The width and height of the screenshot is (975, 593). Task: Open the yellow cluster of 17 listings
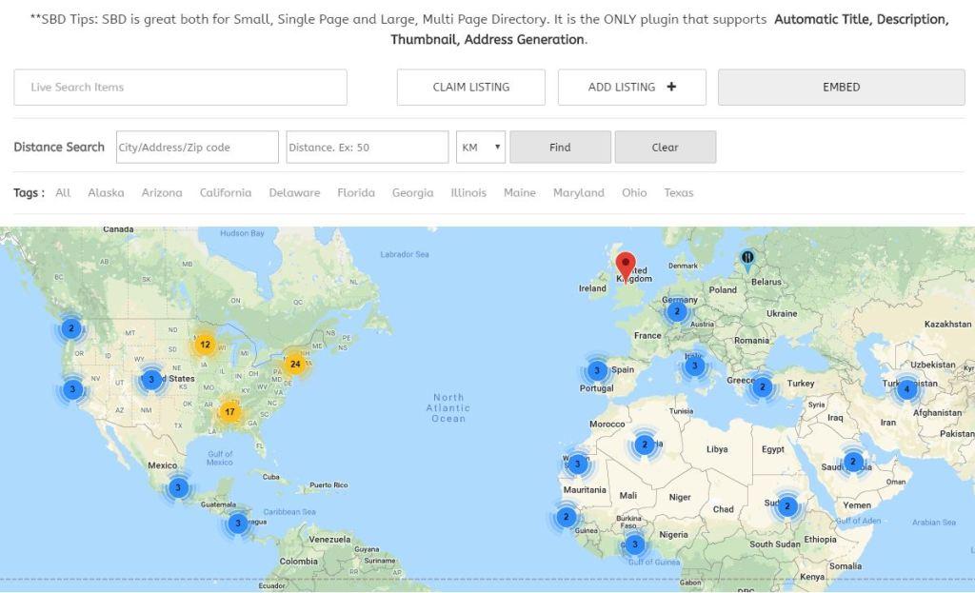(x=230, y=411)
